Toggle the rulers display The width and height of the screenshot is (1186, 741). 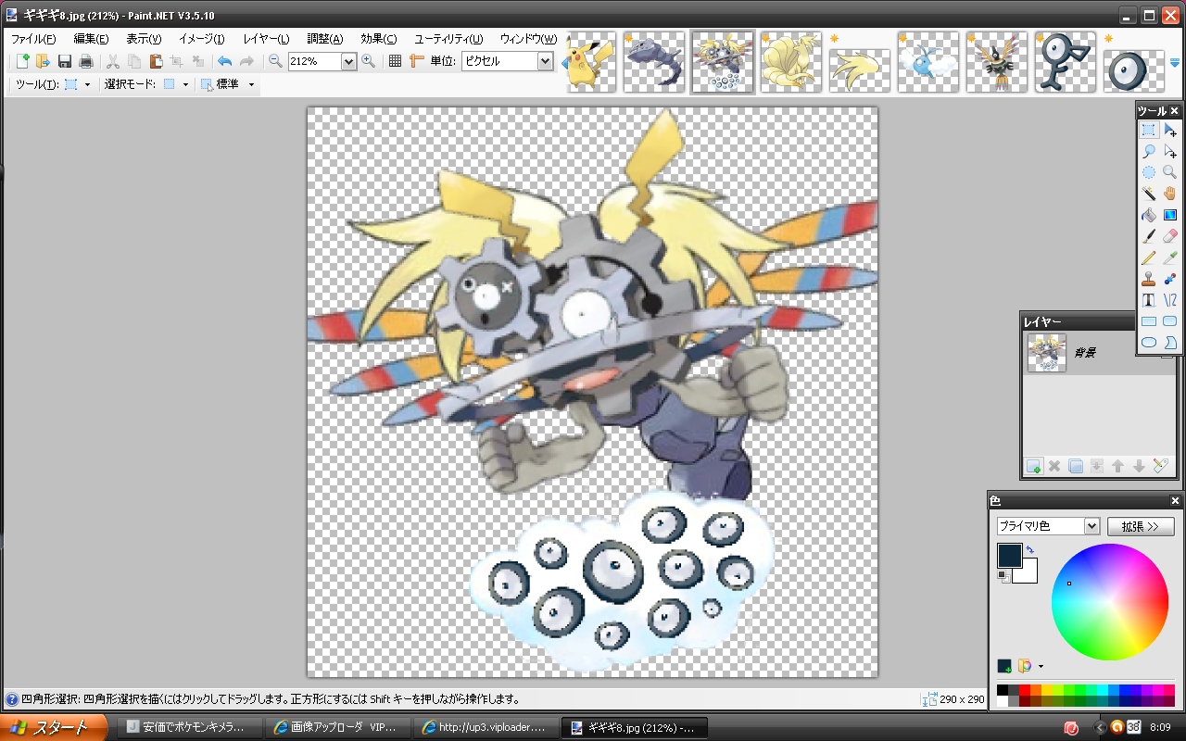point(416,61)
